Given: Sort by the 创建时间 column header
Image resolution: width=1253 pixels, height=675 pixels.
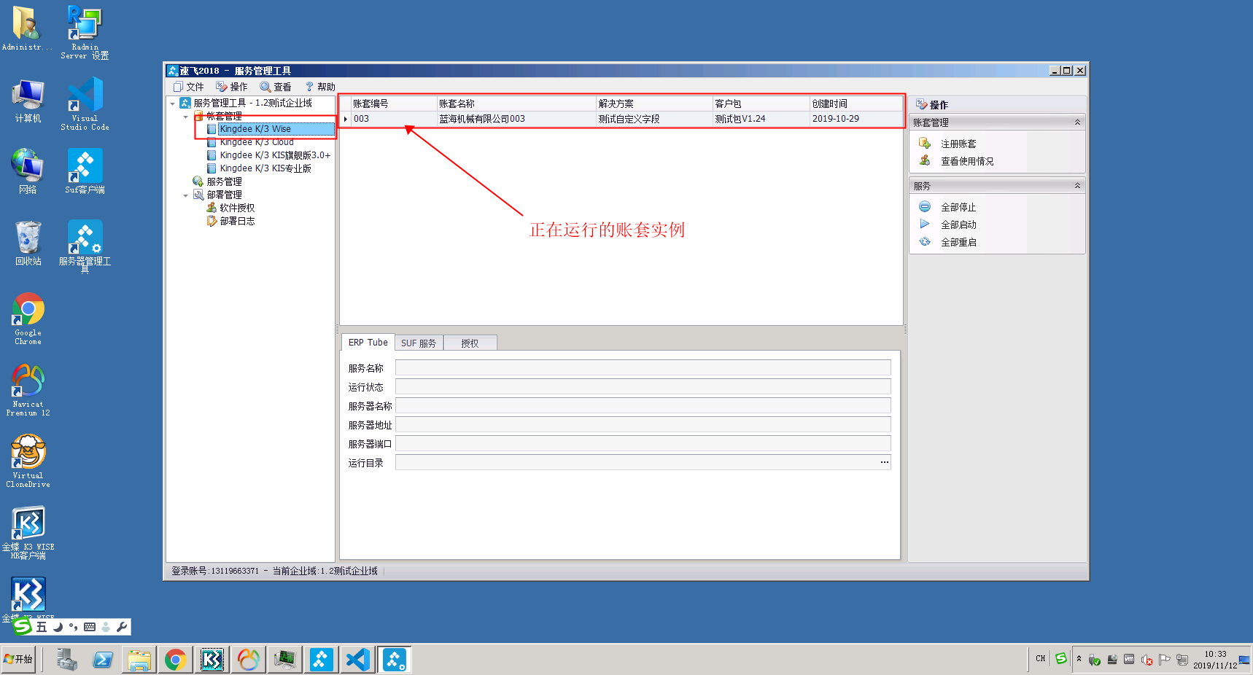Looking at the screenshot, I should click(x=857, y=104).
